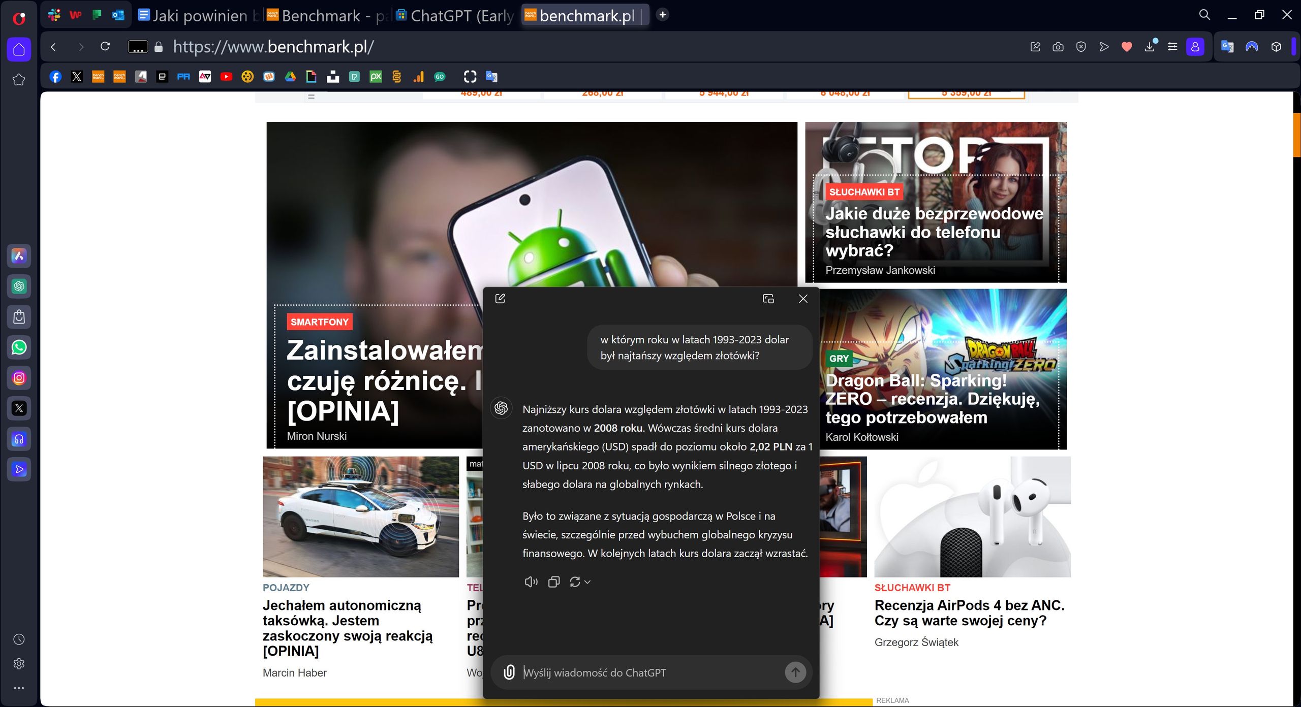
Task: Click the browser back button
Action: coord(54,47)
